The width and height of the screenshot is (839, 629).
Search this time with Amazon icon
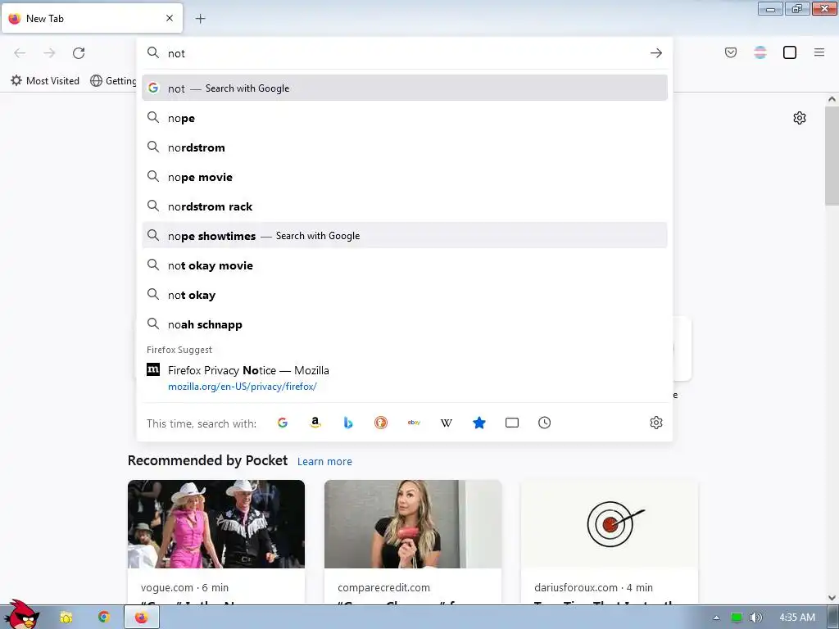tap(315, 423)
